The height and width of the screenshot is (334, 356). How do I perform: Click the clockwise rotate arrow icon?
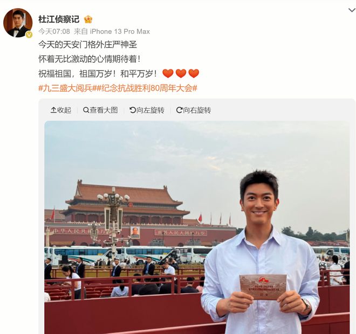(180, 110)
